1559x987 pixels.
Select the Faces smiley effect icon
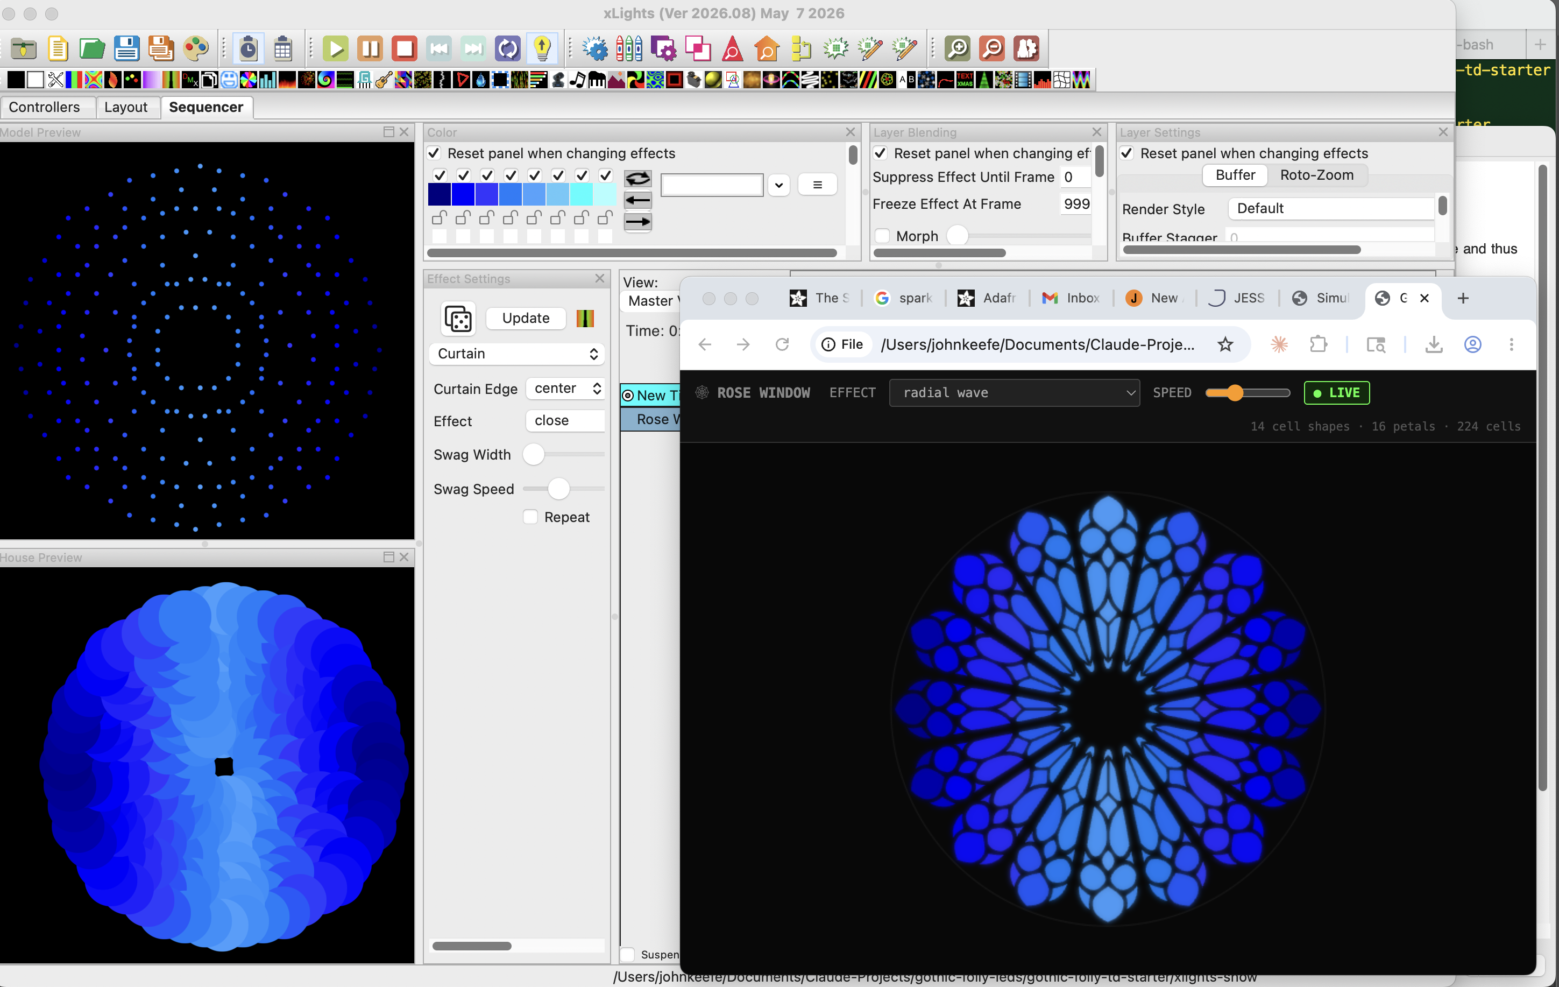coord(229,80)
